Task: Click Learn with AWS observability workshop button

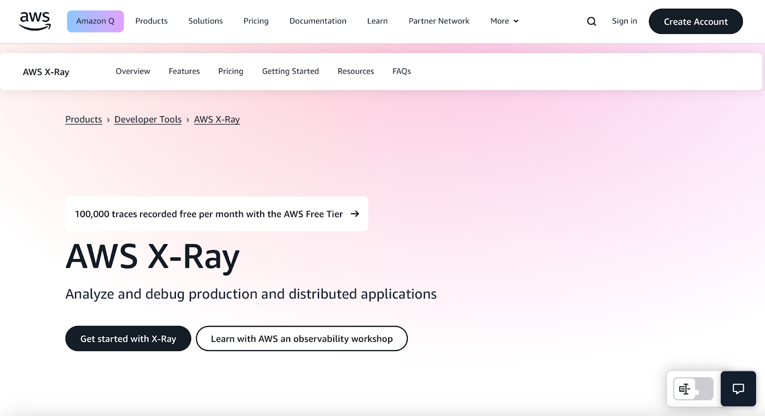Action: click(x=302, y=339)
